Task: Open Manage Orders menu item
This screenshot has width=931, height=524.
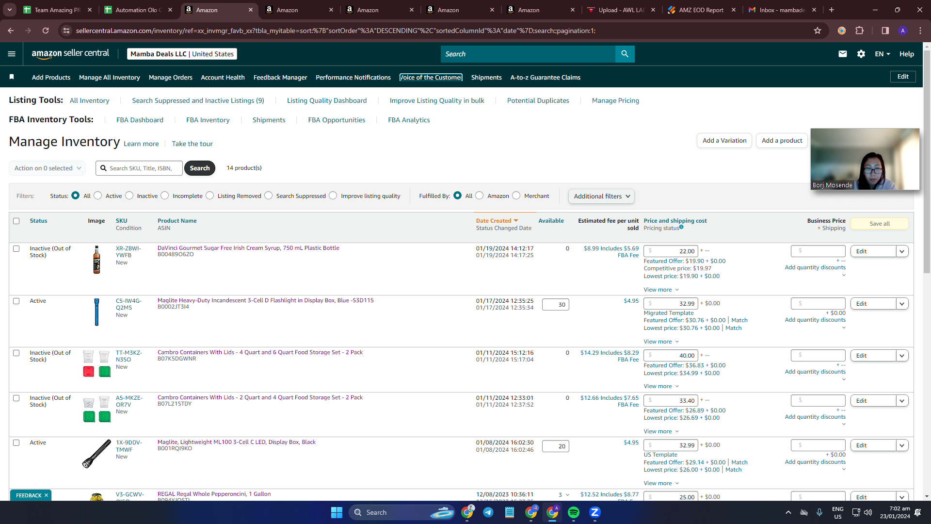Action: coord(171,77)
